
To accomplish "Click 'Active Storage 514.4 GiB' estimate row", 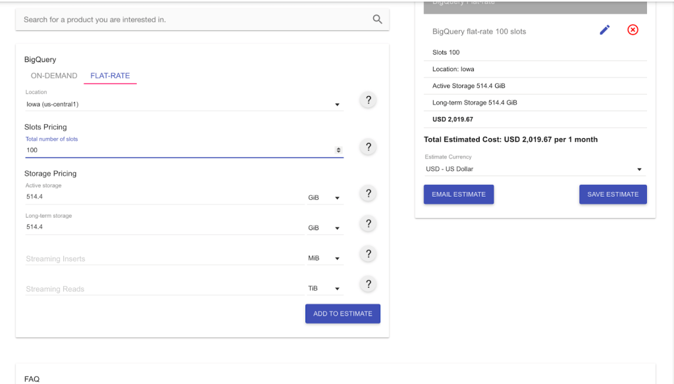I will pos(535,86).
